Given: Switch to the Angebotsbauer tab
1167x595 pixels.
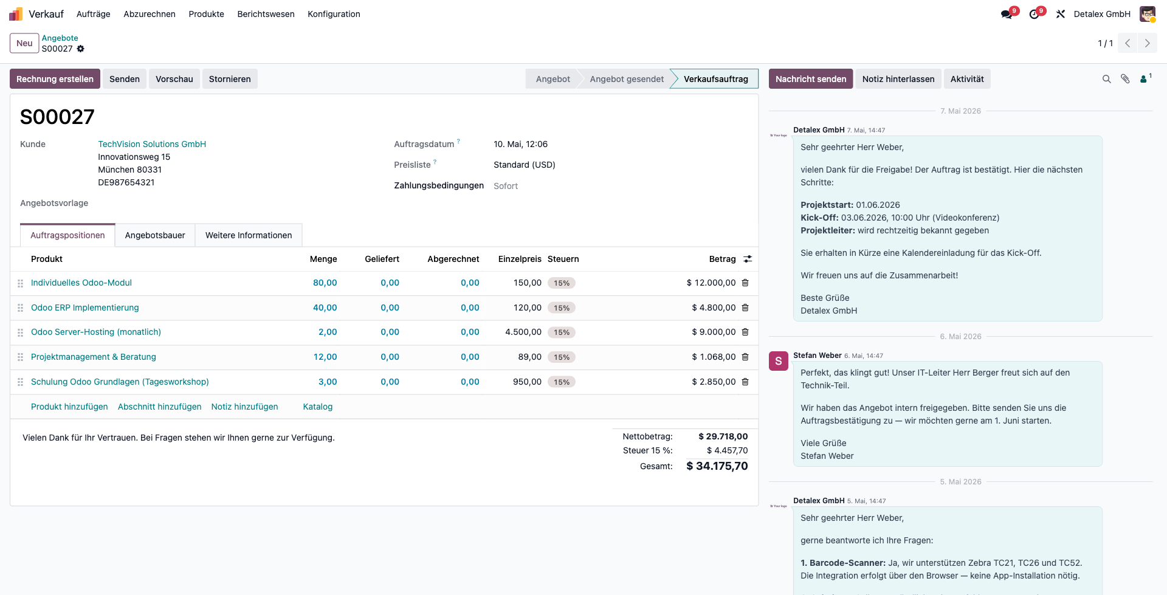Looking at the screenshot, I should coord(155,235).
